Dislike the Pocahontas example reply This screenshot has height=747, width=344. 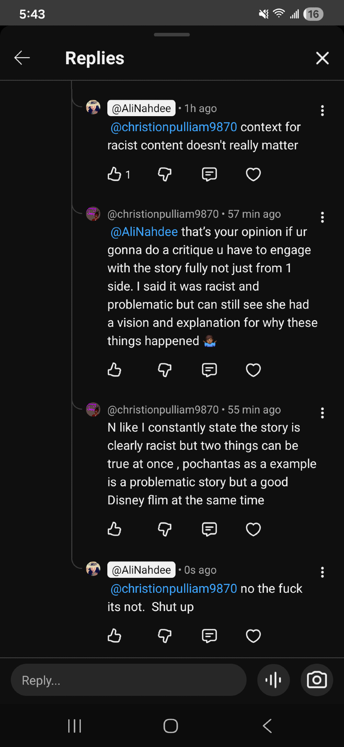165,529
